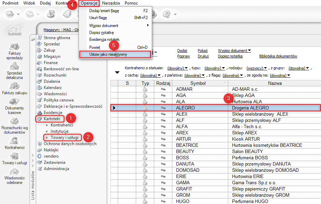
Task: Click the help question mark toolbar icon
Action: click(x=167, y=14)
